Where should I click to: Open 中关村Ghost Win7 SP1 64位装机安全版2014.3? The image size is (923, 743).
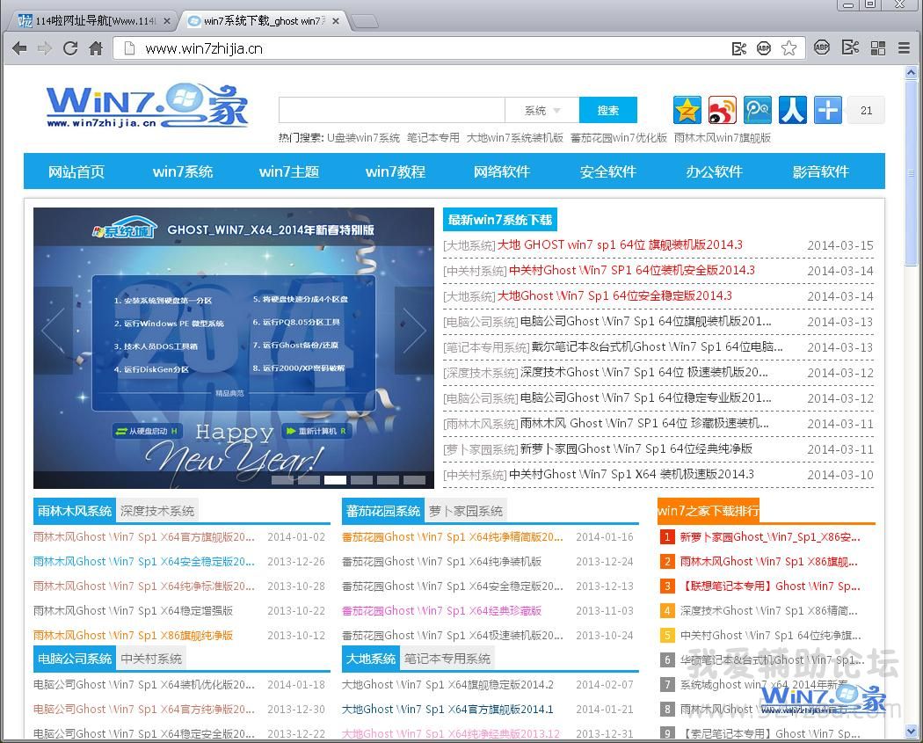(632, 270)
